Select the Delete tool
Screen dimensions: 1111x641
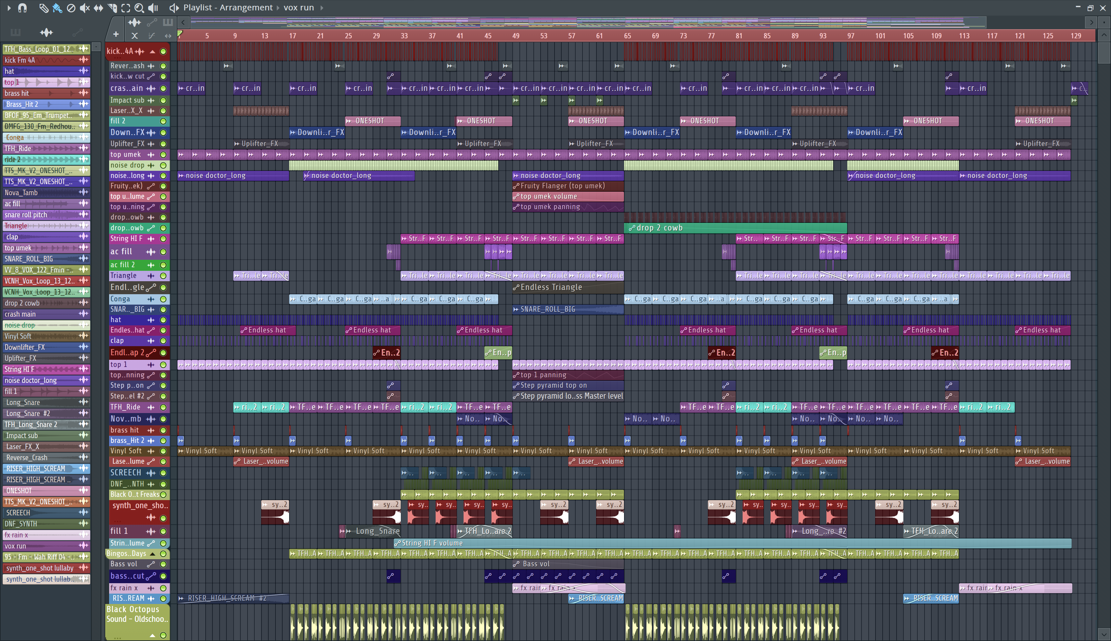71,7
